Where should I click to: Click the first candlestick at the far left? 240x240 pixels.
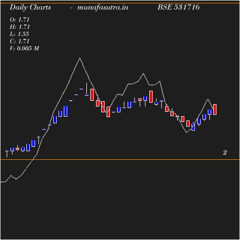click(7, 154)
